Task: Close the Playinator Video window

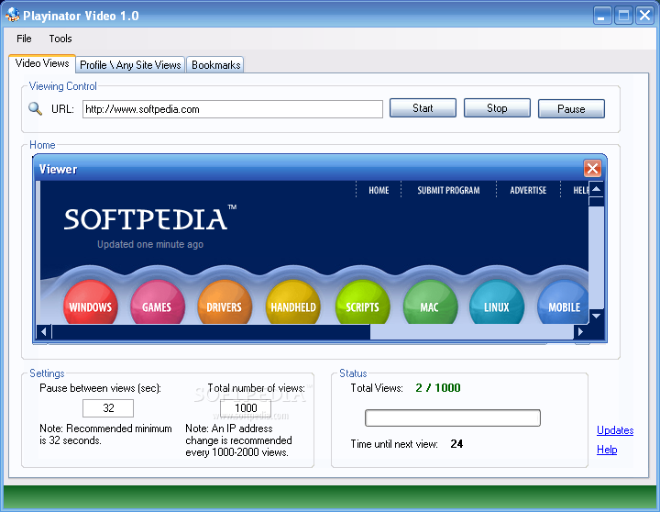Action: (x=644, y=16)
